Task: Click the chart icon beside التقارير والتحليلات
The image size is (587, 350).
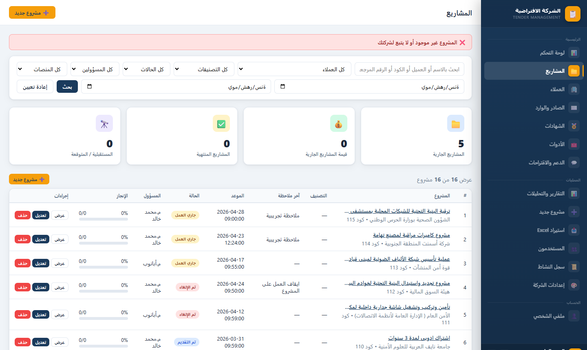Action: [x=574, y=194]
